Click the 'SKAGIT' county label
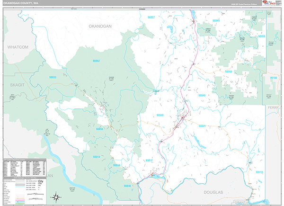The height and width of the screenshot is (206, 284). (17, 85)
